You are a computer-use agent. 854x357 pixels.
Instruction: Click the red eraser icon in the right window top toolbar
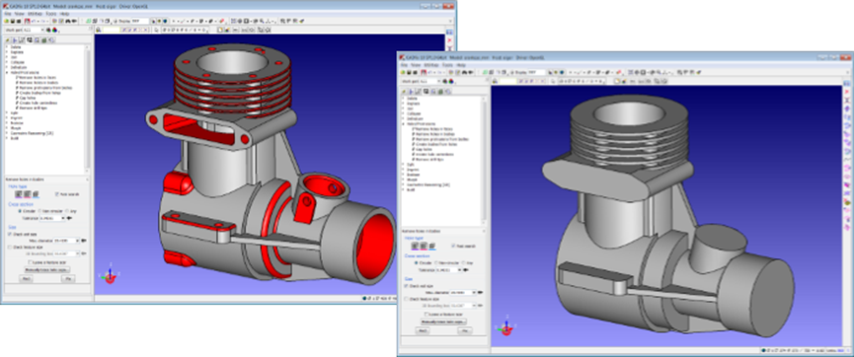click(620, 72)
